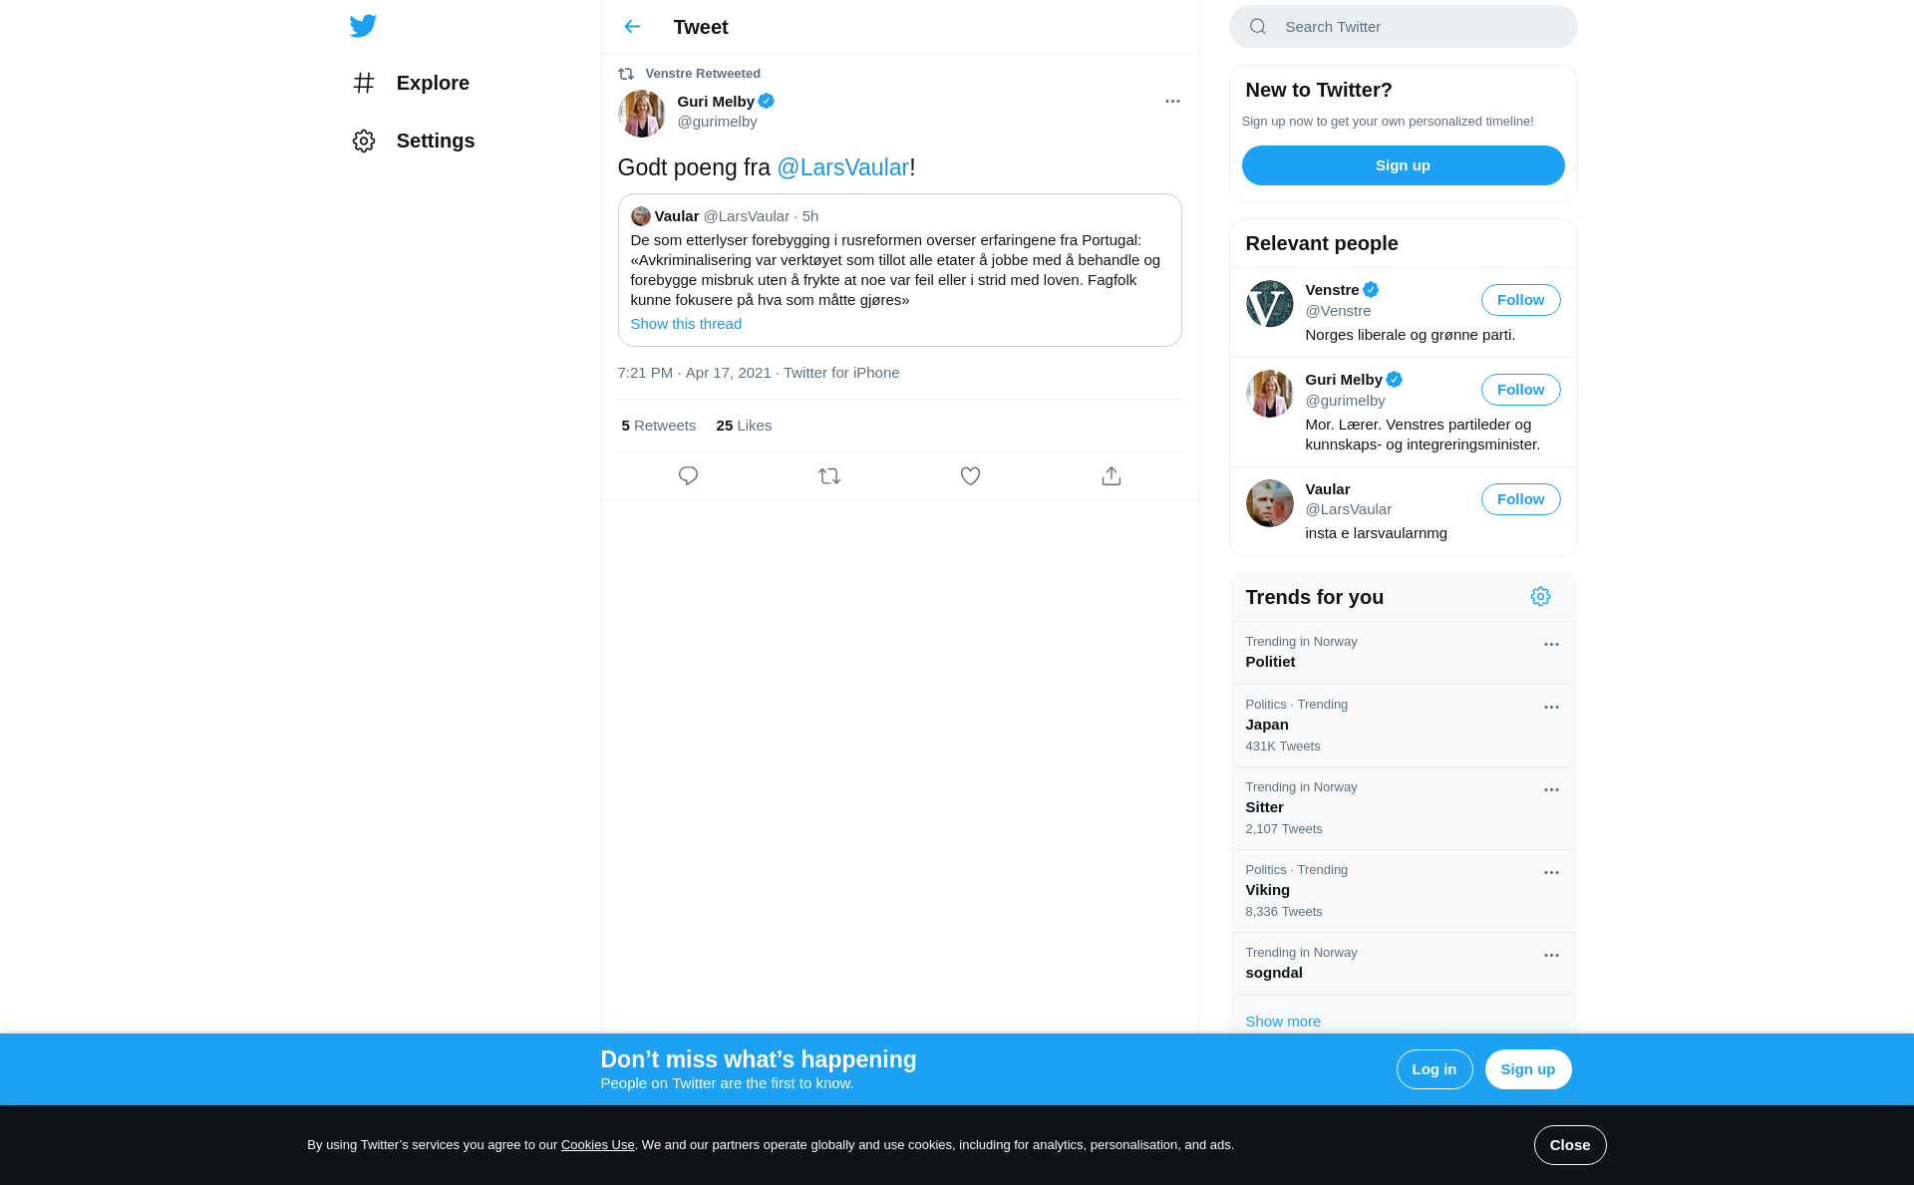Close the cookies notice

(x=1570, y=1145)
